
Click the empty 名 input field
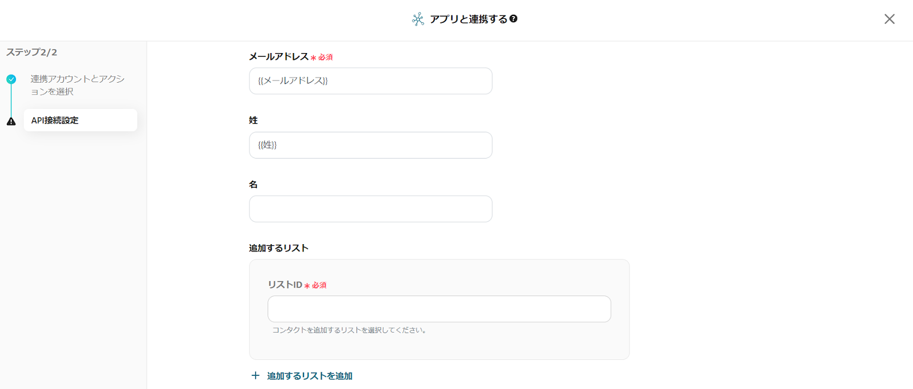click(370, 209)
